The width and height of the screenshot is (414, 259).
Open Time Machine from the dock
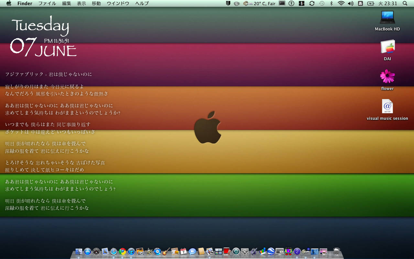pyautogui.click(x=236, y=252)
